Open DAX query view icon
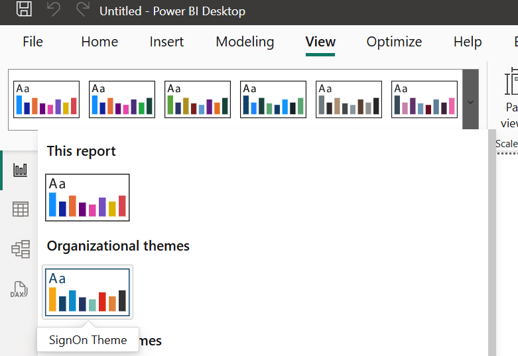 pyautogui.click(x=19, y=289)
